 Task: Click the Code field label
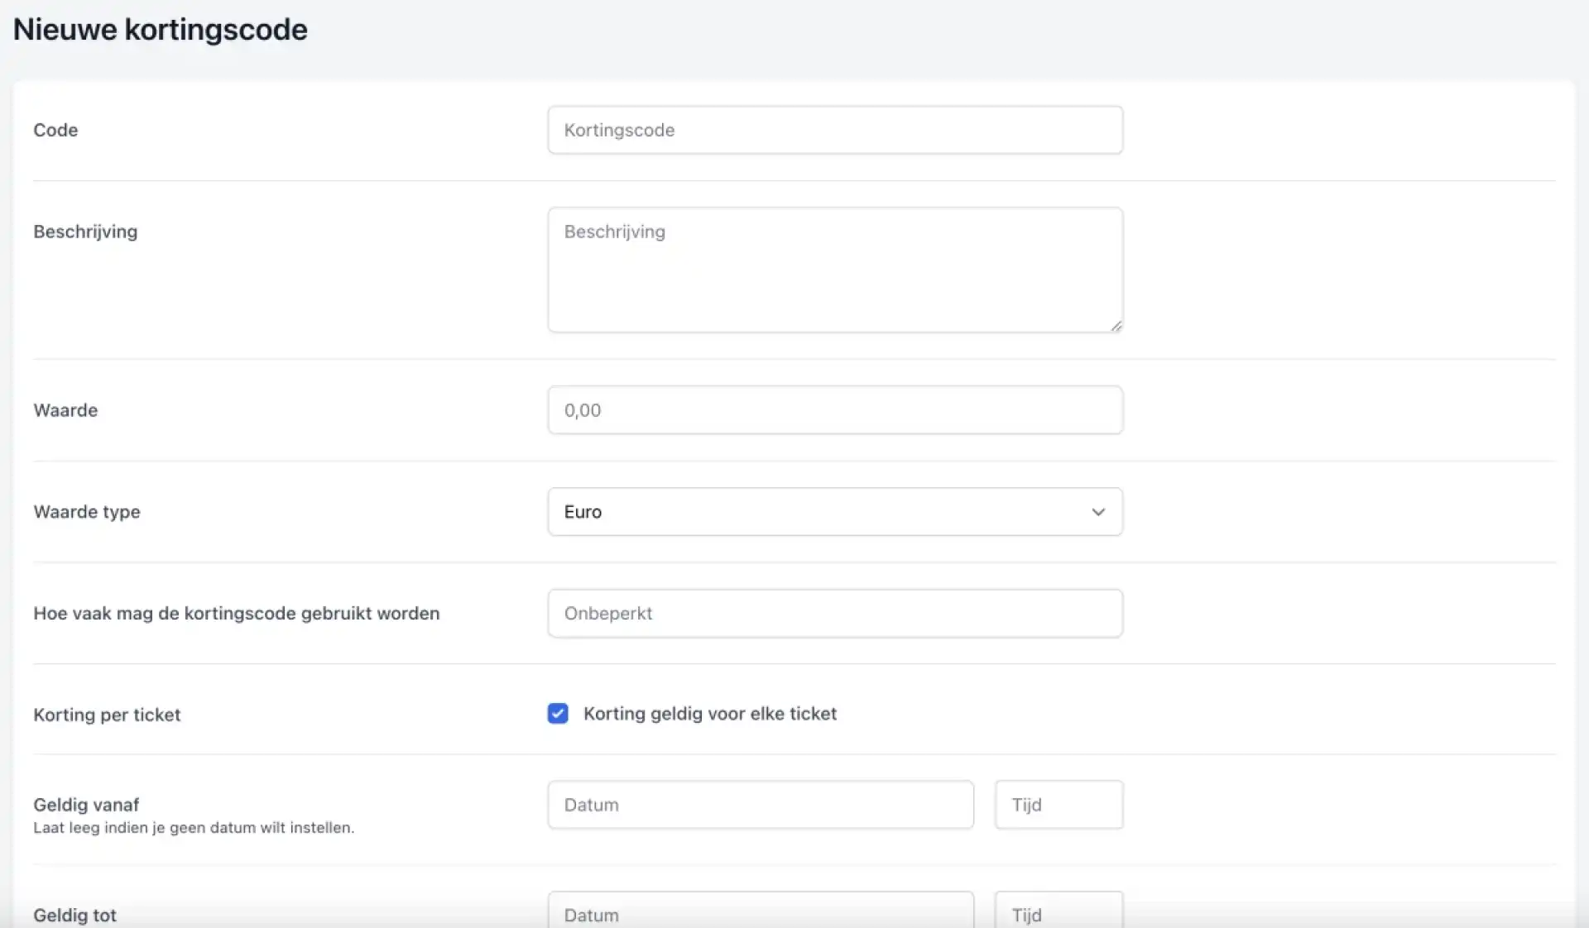pos(55,130)
